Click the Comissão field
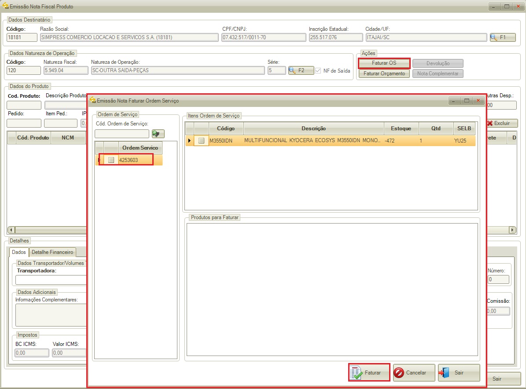This screenshot has height=389, width=526. pos(499,311)
